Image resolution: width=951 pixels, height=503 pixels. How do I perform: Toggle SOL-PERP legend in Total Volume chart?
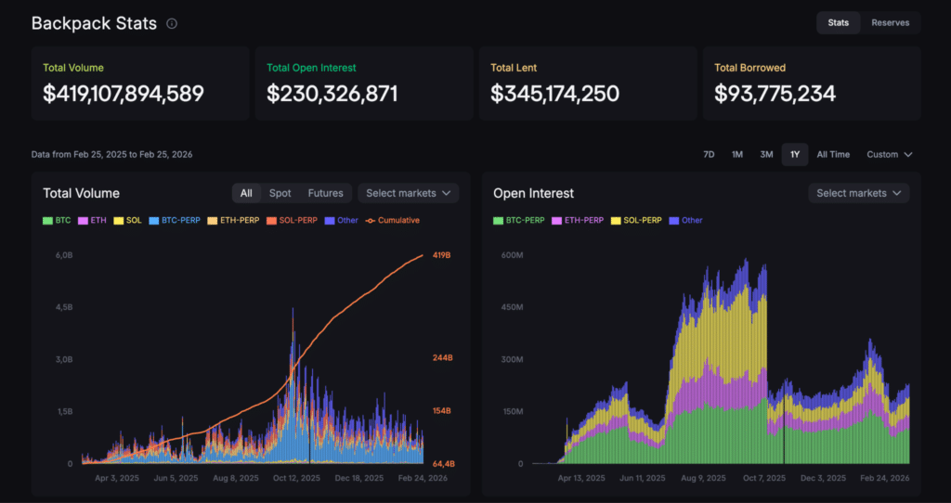(x=292, y=221)
